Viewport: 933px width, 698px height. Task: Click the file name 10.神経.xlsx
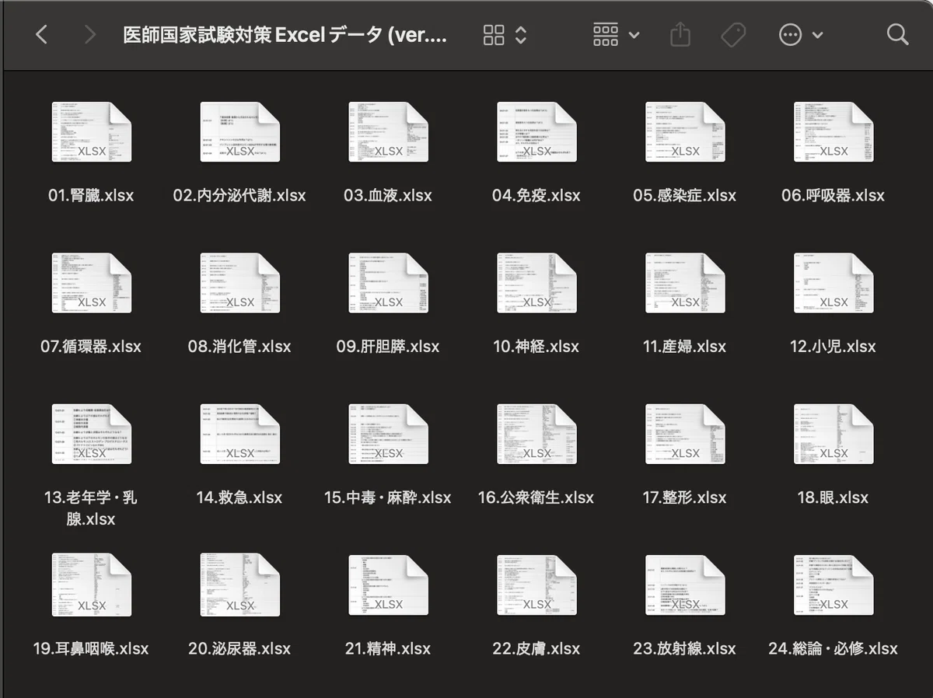point(536,347)
